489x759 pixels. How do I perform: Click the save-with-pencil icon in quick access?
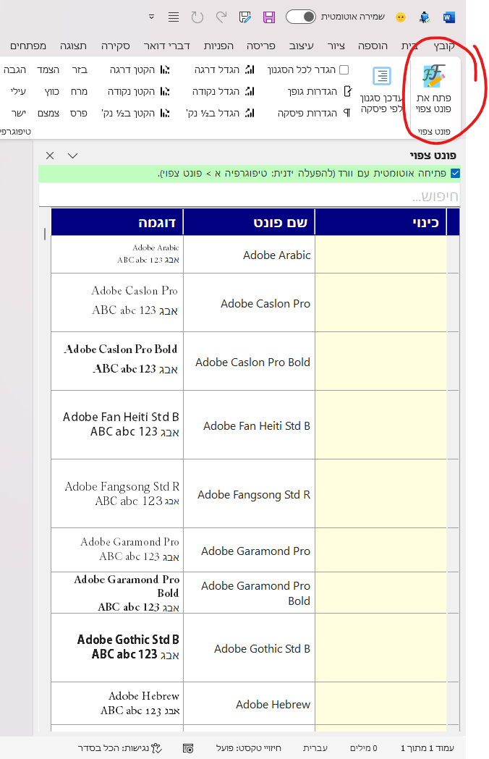[x=245, y=17]
